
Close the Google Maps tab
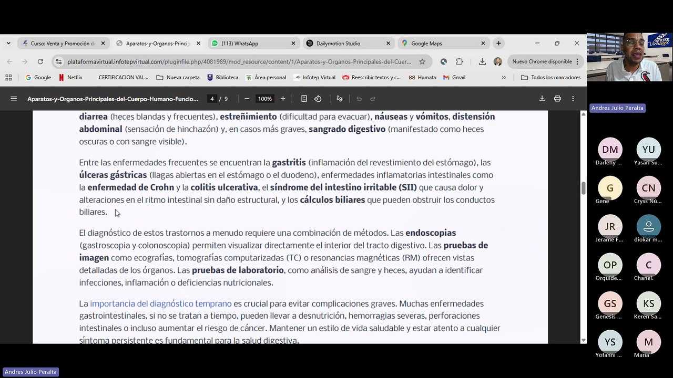click(483, 43)
